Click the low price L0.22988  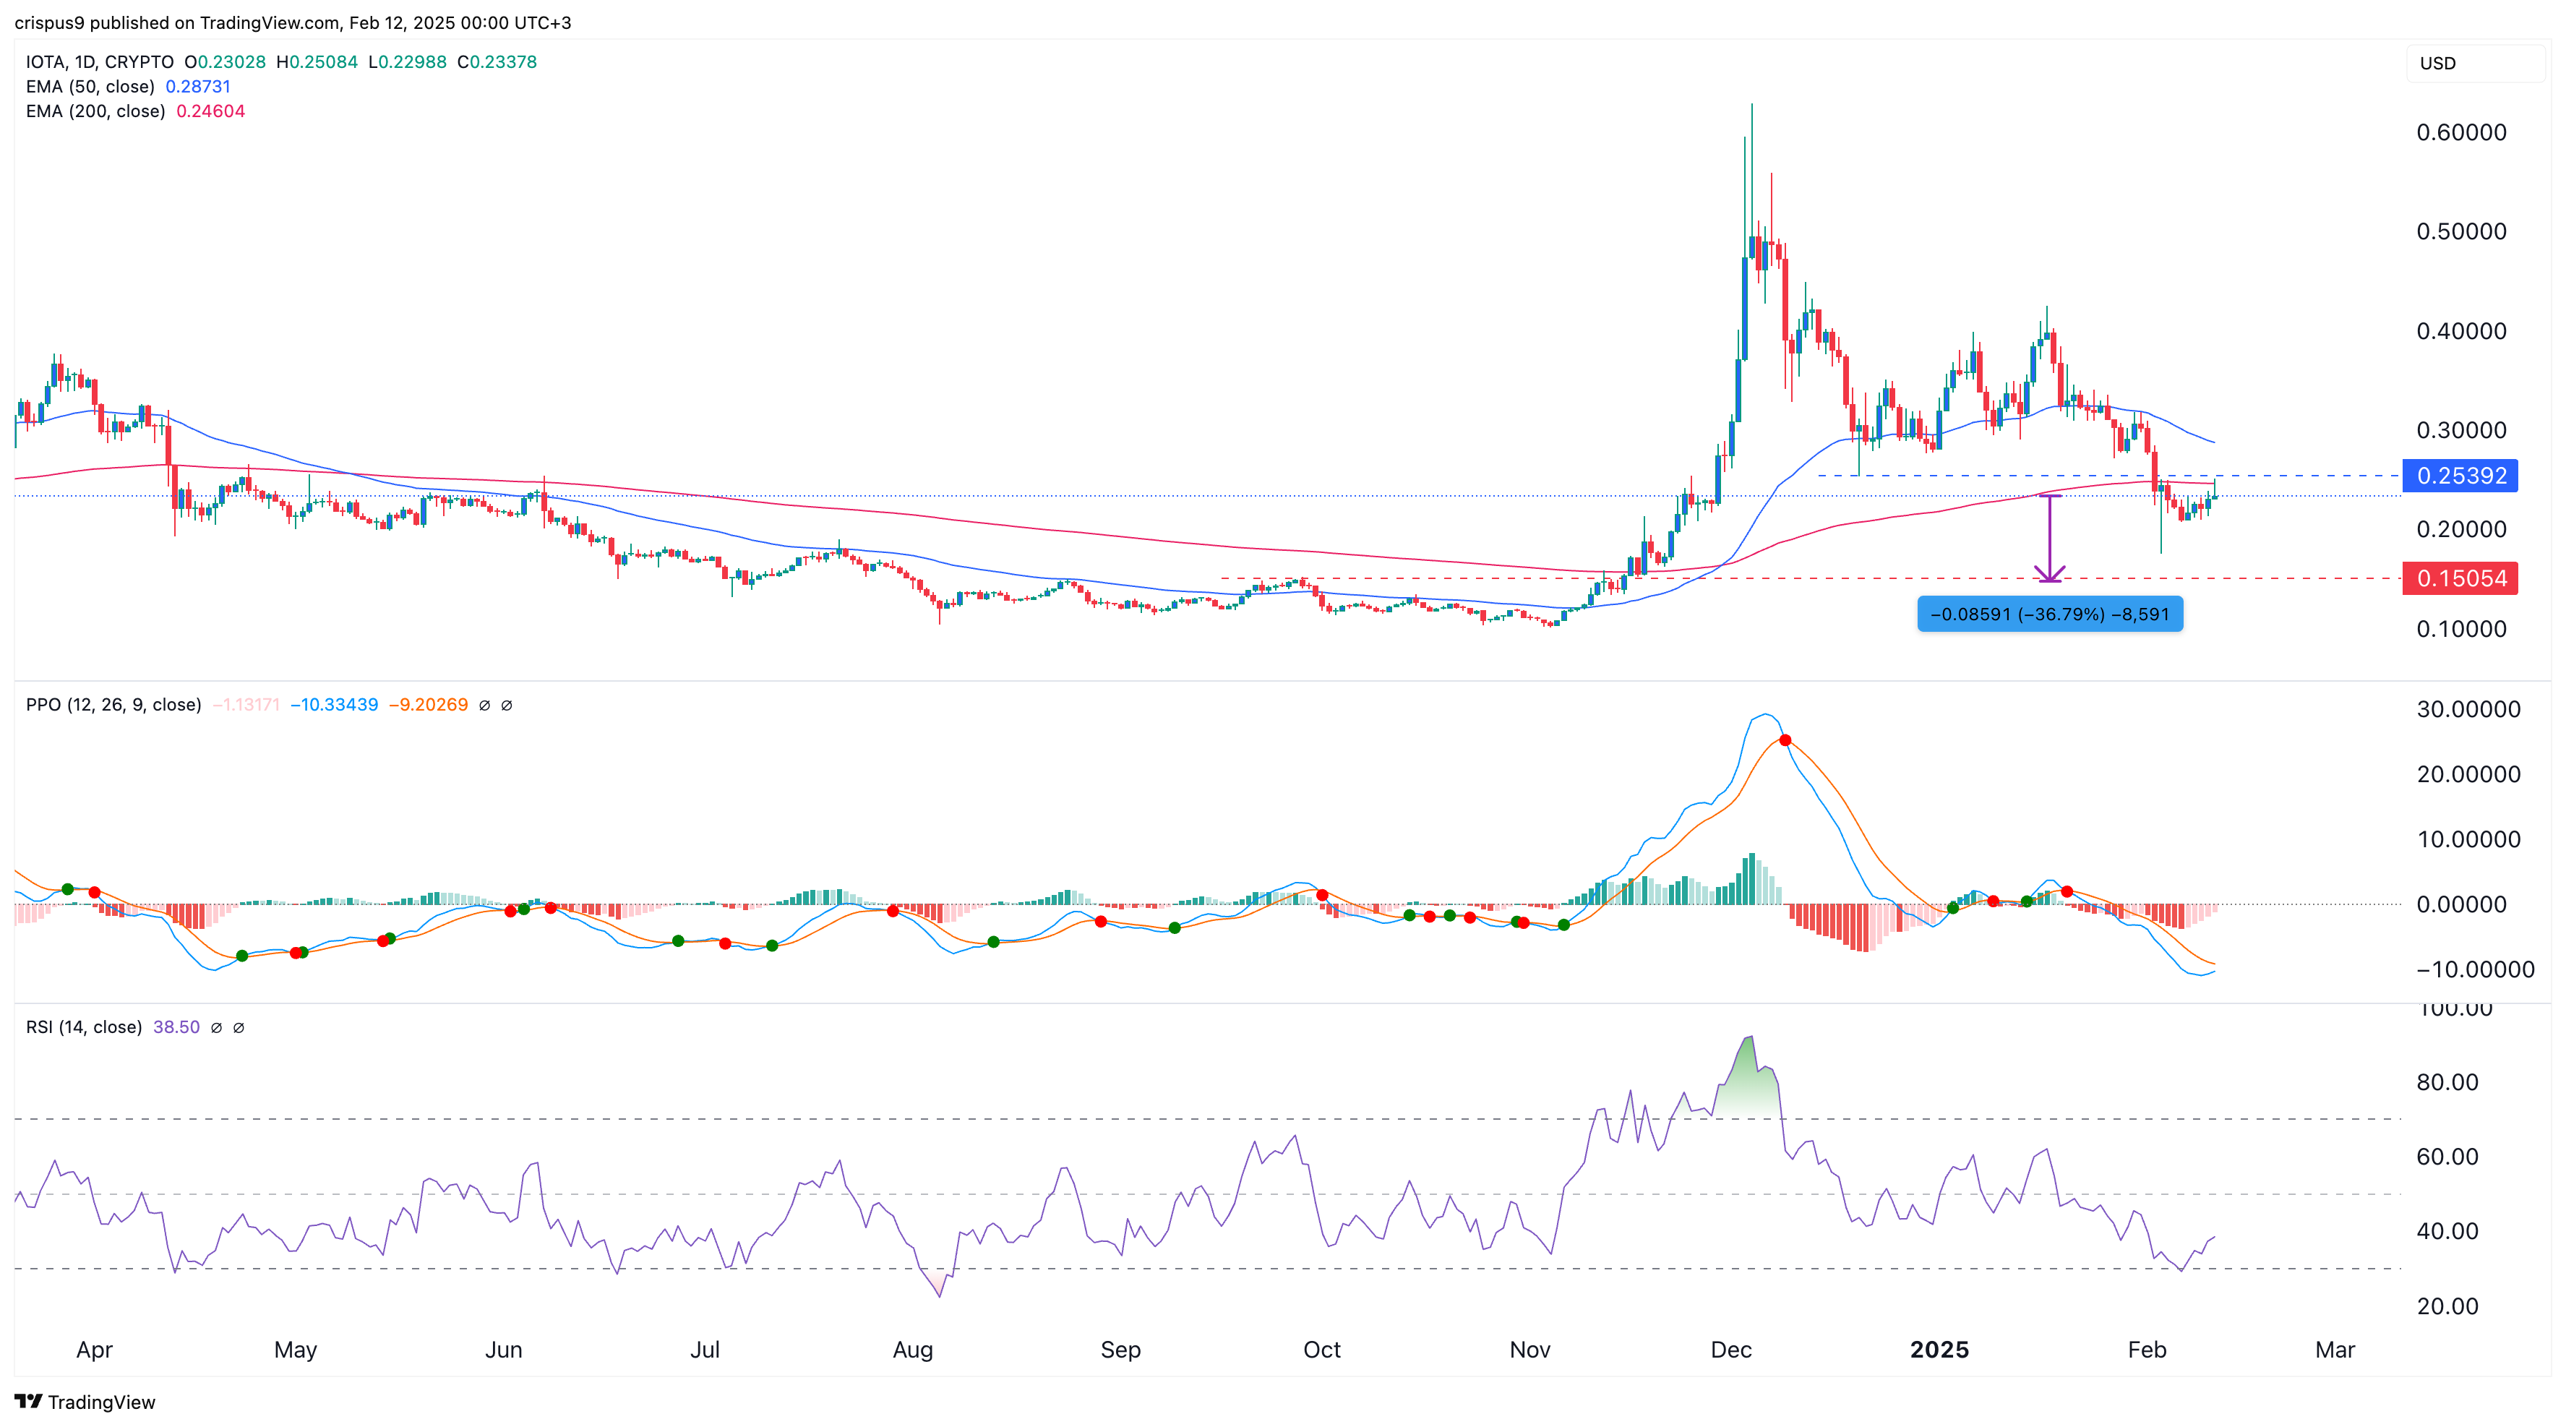tap(408, 61)
